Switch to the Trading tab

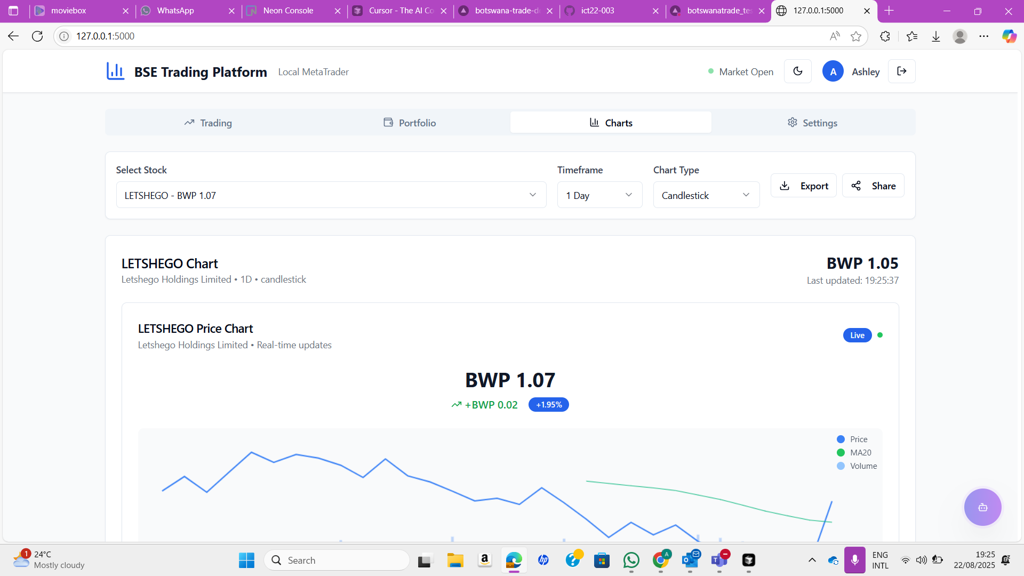click(x=208, y=123)
